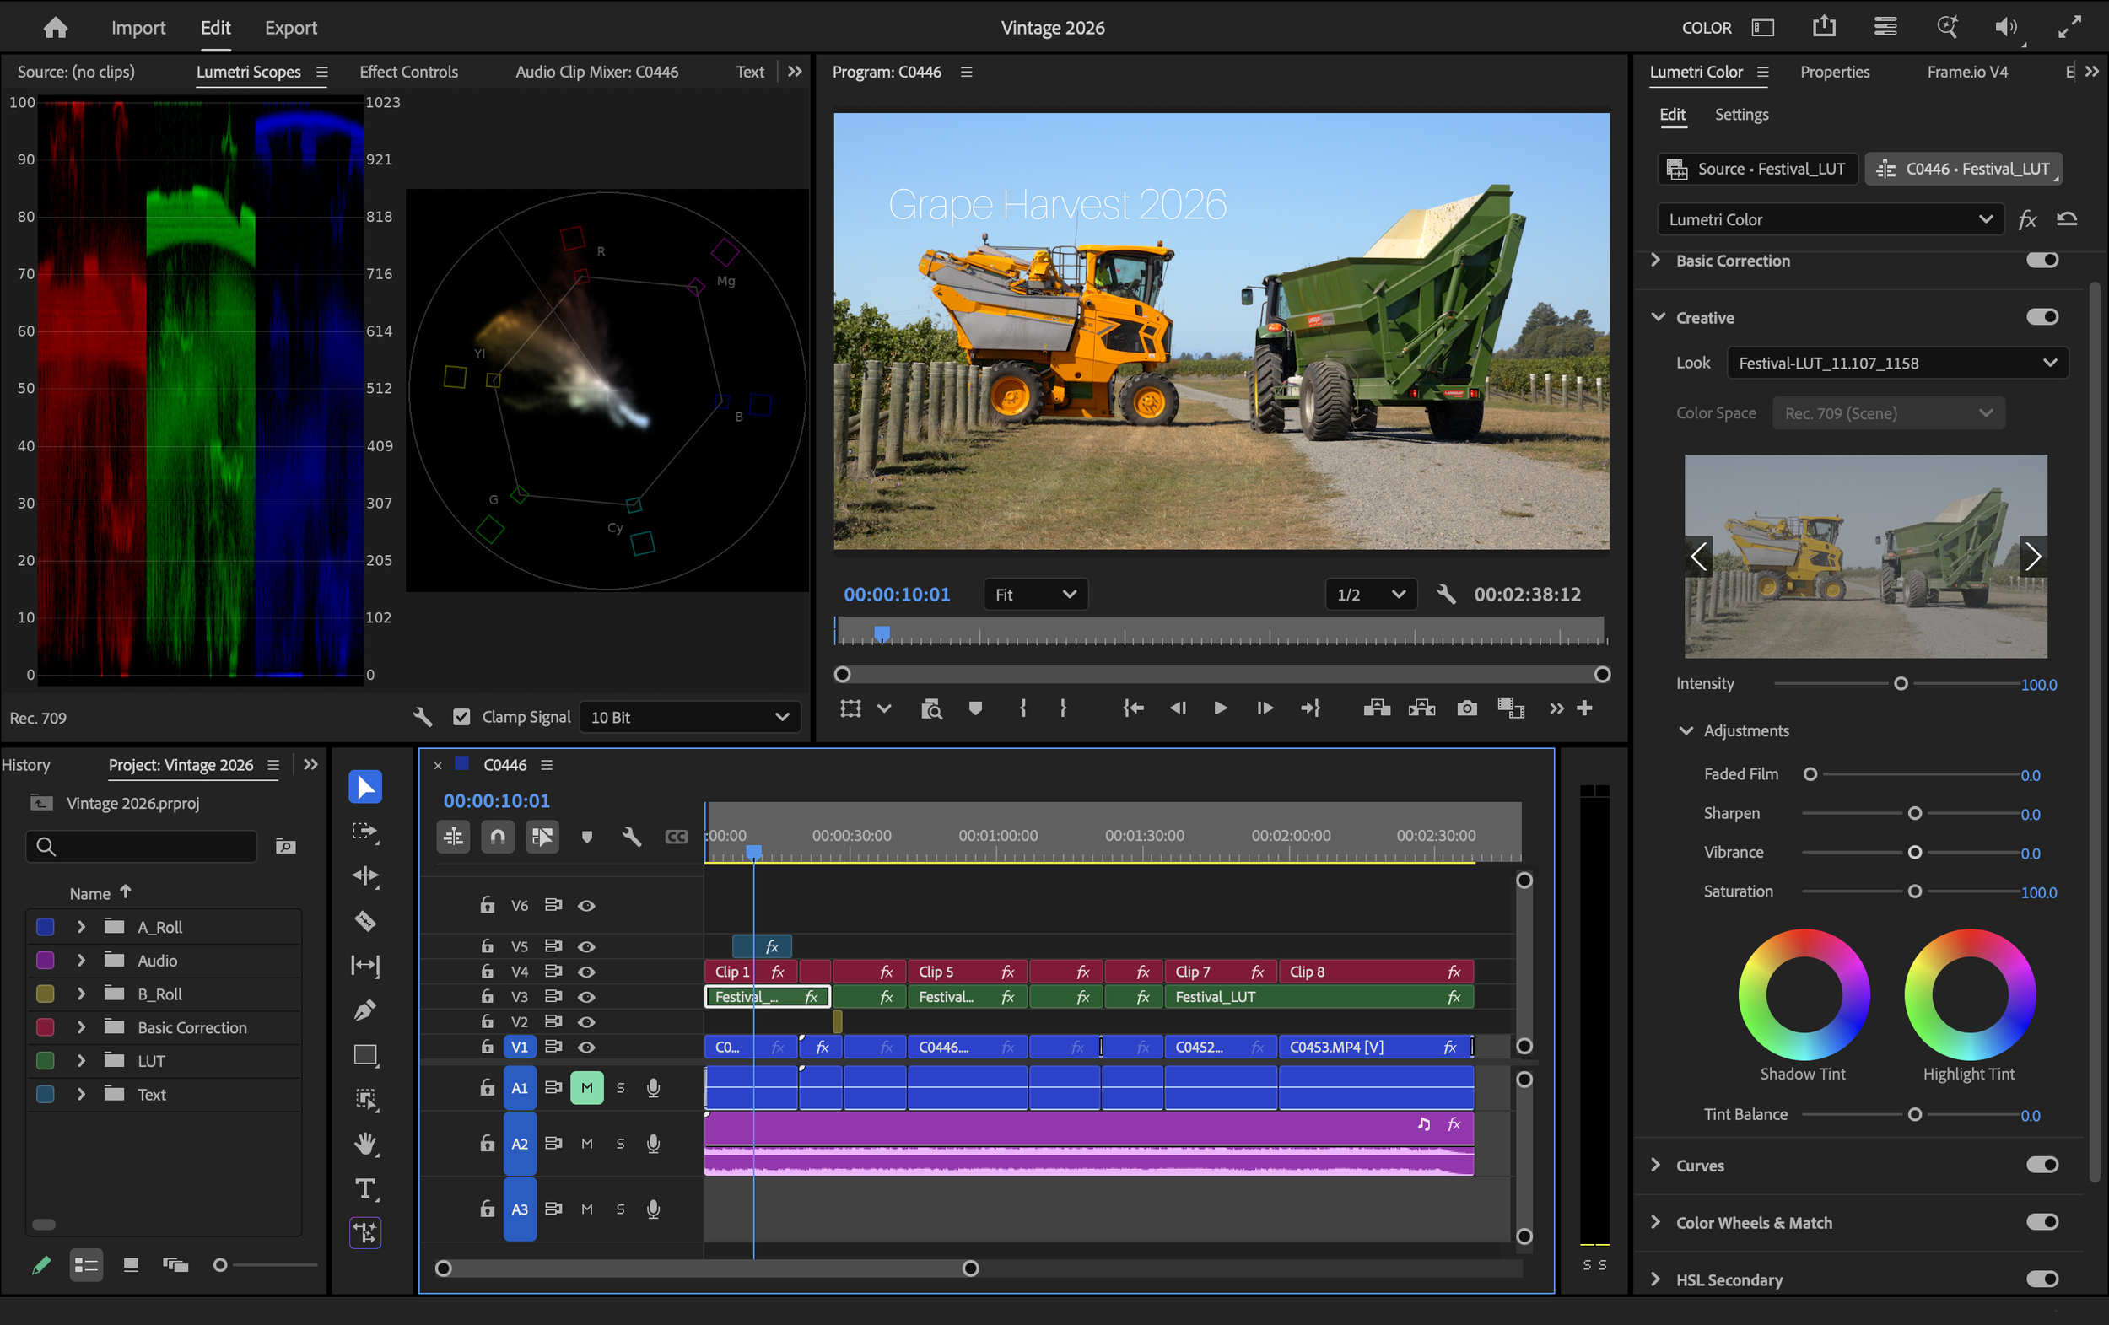Select the Pen tool

365,1010
